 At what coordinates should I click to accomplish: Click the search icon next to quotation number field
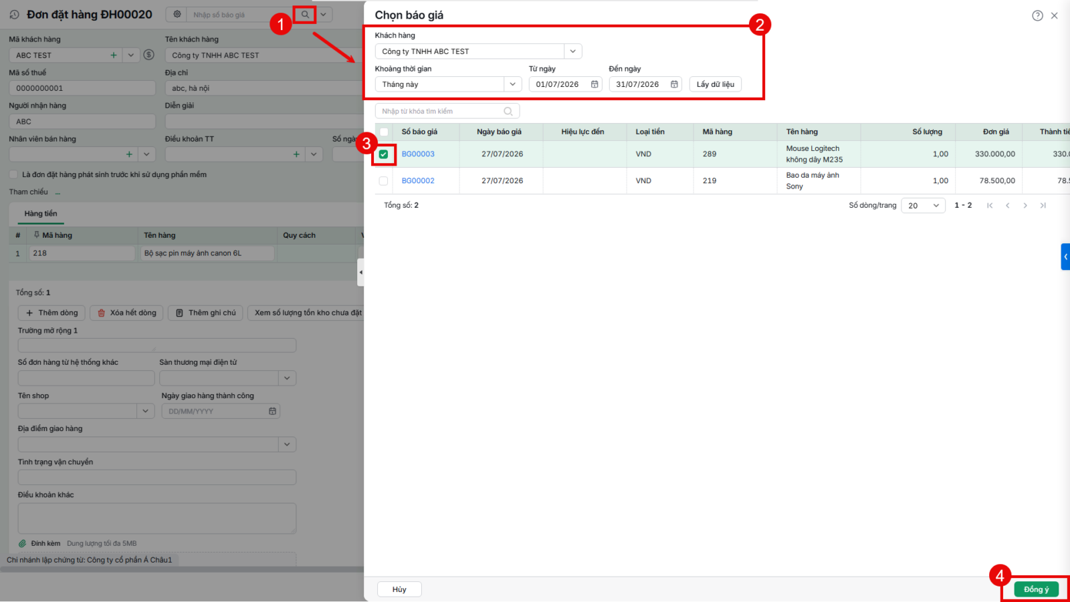coord(305,14)
